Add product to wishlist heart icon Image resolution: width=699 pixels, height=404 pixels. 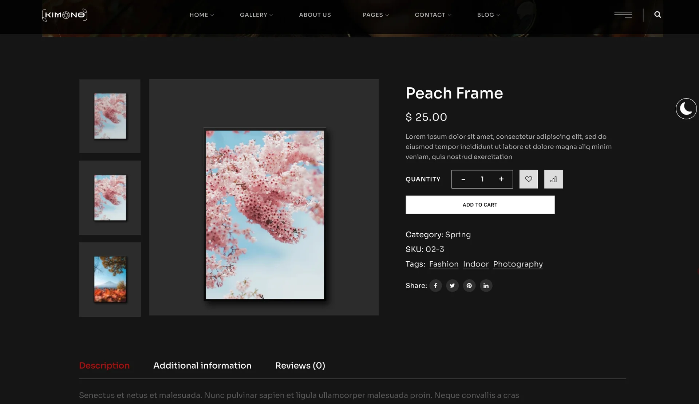coord(528,179)
